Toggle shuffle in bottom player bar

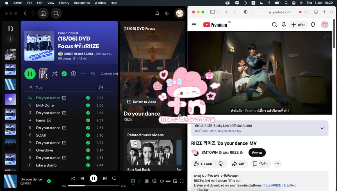pyautogui.click(x=73, y=178)
